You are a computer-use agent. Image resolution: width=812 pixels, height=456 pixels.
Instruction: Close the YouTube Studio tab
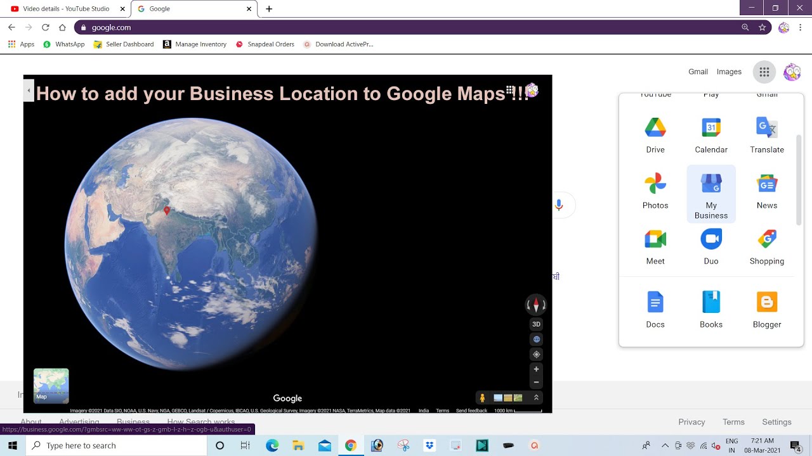(x=122, y=9)
